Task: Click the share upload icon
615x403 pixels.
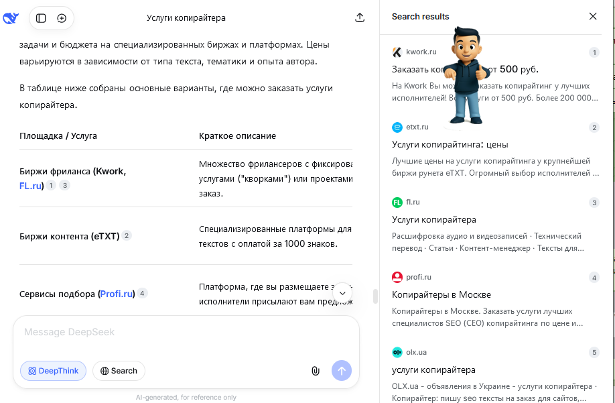Action: 360,18
